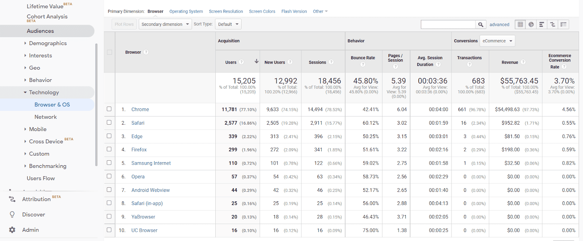The width and height of the screenshot is (583, 241).
Task: Switch to the data table view icon
Action: [520, 24]
